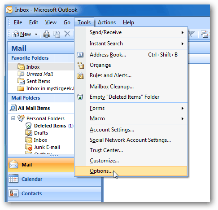Open Social Network Account Settings...
218x210 pixels.
point(131,140)
